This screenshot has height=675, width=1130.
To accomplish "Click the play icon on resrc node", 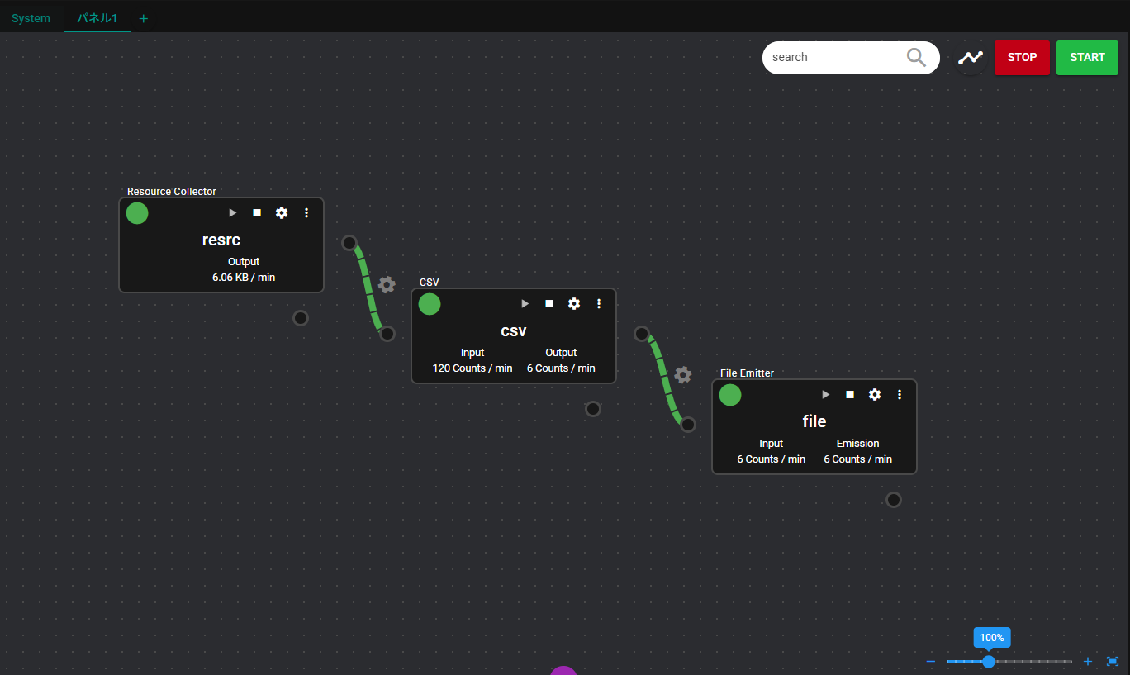I will (233, 213).
